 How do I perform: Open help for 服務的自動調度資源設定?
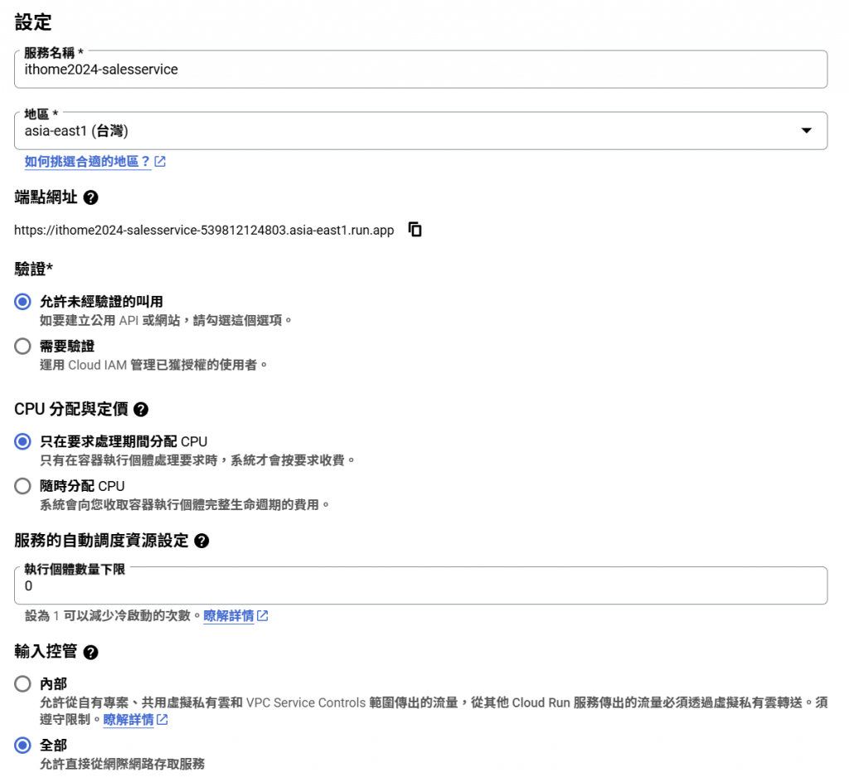[201, 541]
